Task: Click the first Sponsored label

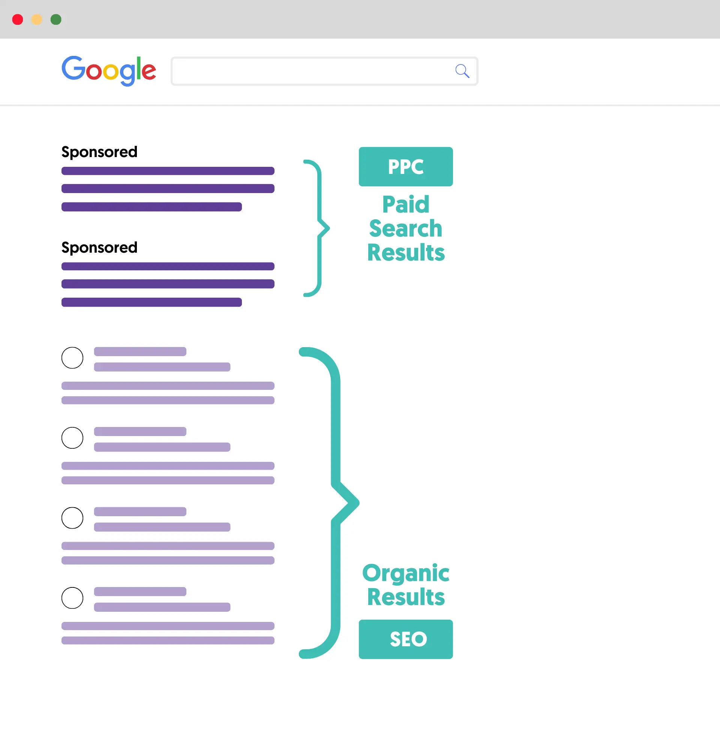Action: pyautogui.click(x=99, y=152)
